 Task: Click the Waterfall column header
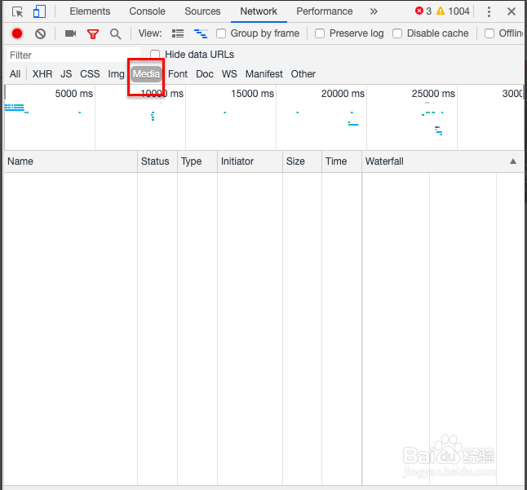pos(443,161)
